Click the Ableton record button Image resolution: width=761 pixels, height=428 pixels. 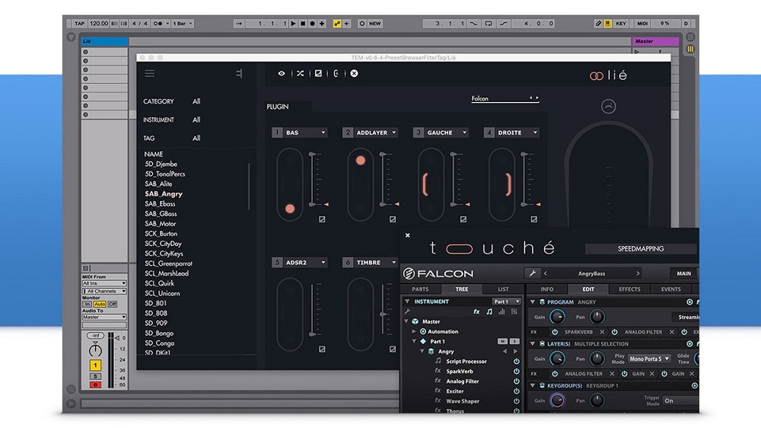[312, 24]
